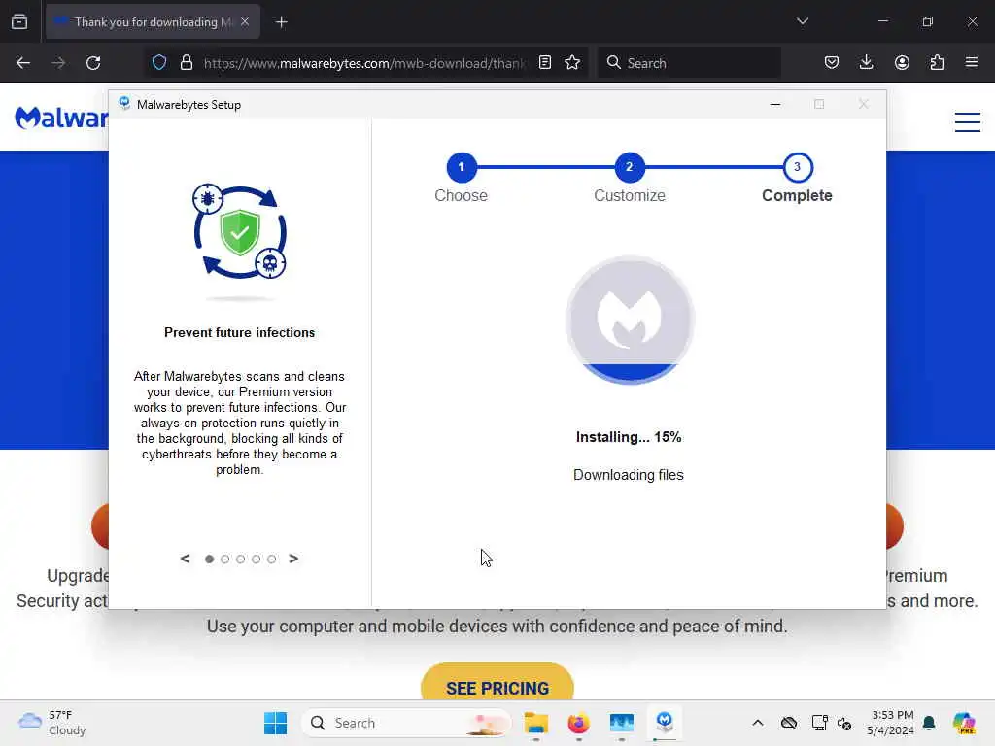Open File Explorer from the taskbar
995x746 pixels.
(536, 723)
